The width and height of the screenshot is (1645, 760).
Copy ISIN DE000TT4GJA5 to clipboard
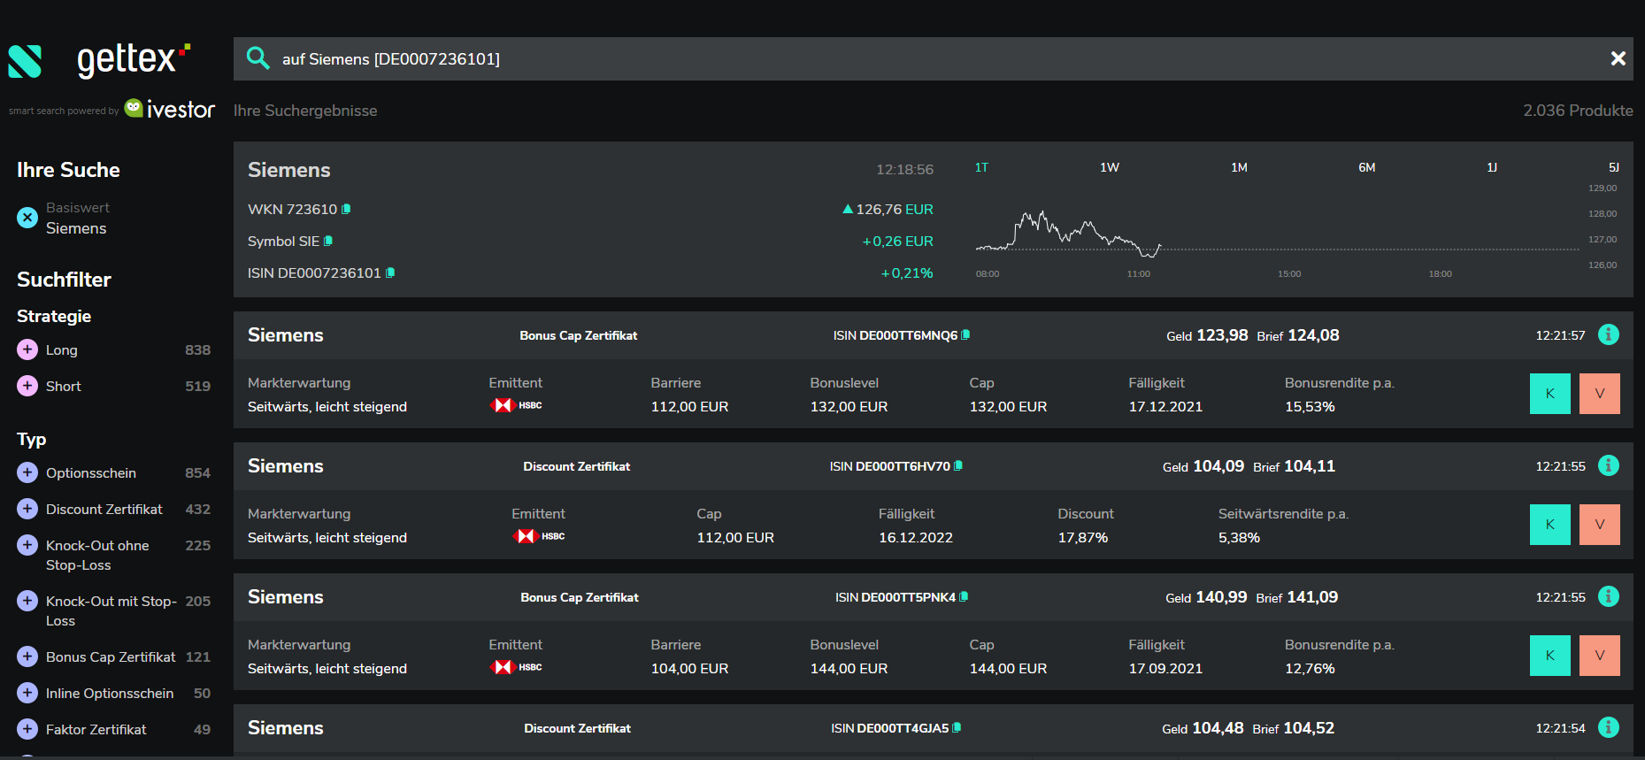tap(957, 727)
